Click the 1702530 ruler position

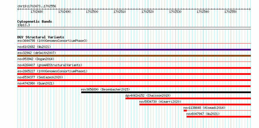click(x=175, y=12)
